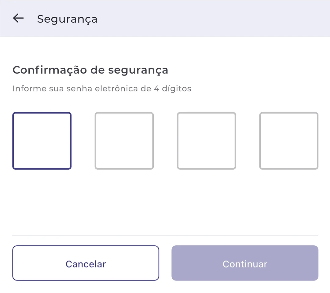The image size is (330, 293).
Task: Click the digit box before the last one
Action: point(207,141)
